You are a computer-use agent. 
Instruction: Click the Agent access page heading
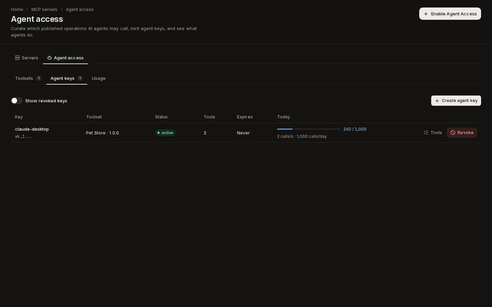(x=37, y=19)
